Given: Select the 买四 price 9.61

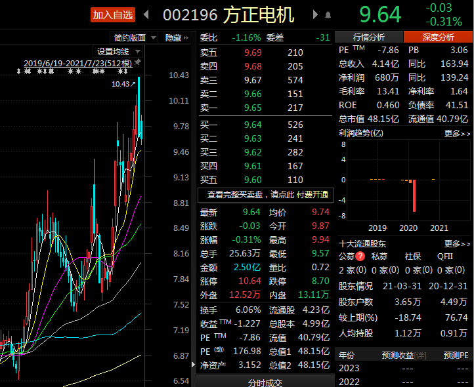Looking at the screenshot, I should [x=253, y=166].
